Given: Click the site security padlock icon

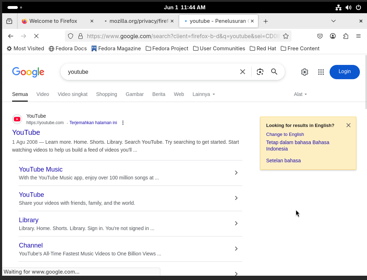Looking at the screenshot, I should click(x=81, y=36).
